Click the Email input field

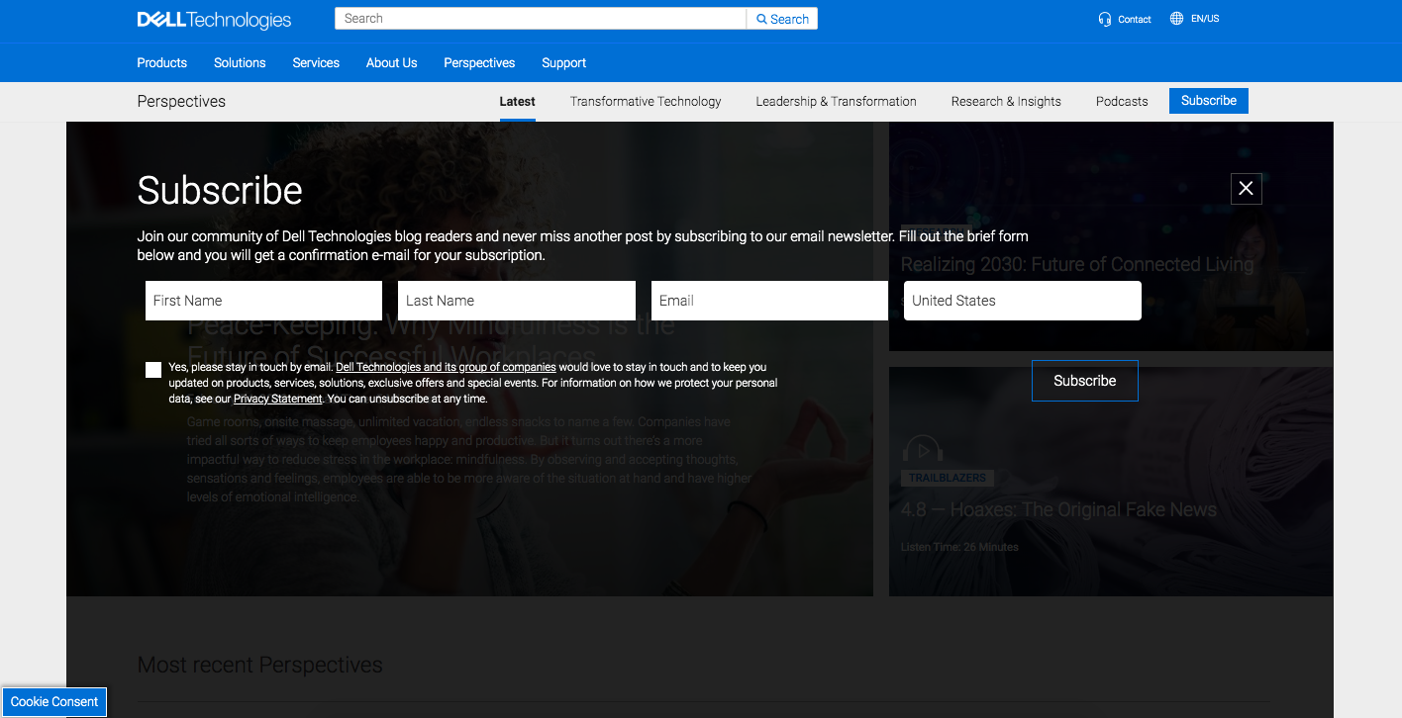click(x=769, y=301)
